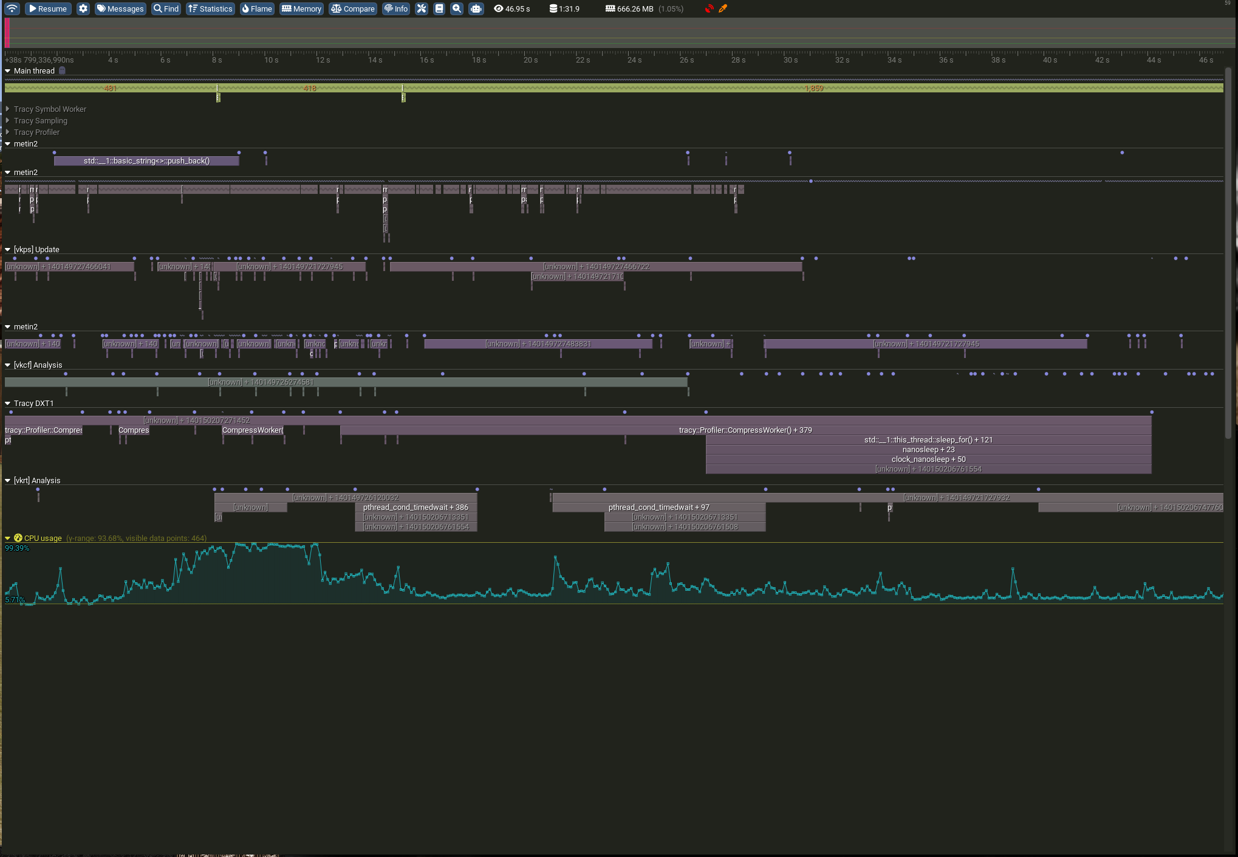Expand the Tracy Sampling thread

click(8, 120)
